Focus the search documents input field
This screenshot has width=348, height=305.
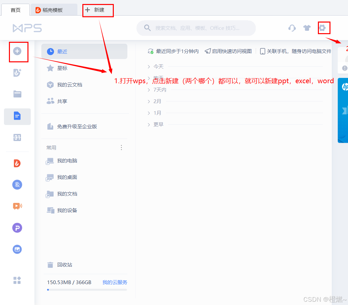point(196,28)
